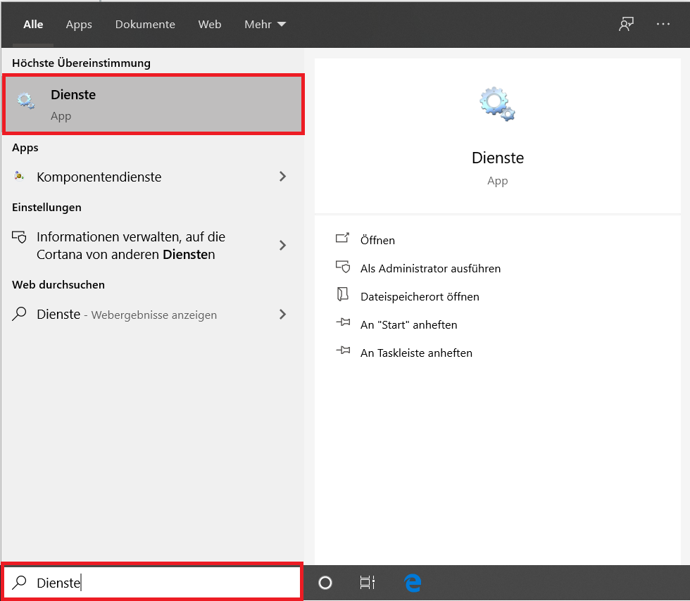Pin Dienste via An Taskleiste anheften
This screenshot has height=601, width=690.
[416, 353]
